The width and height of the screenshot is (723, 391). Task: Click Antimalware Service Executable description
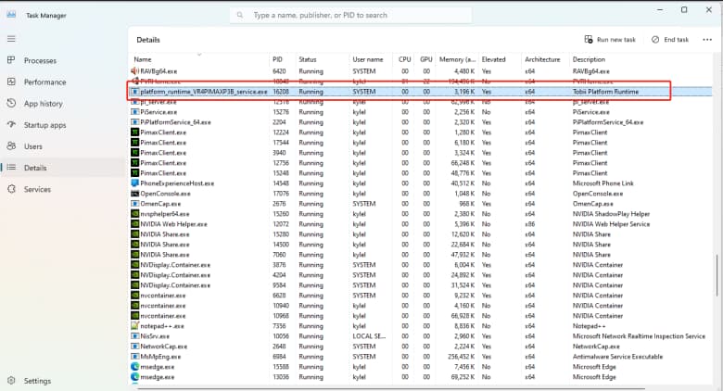(617, 357)
